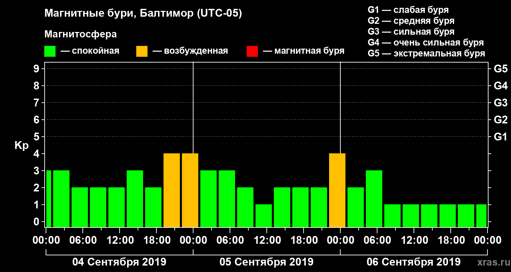Click the Kp 3 bar on 06 Сентября

point(374,199)
